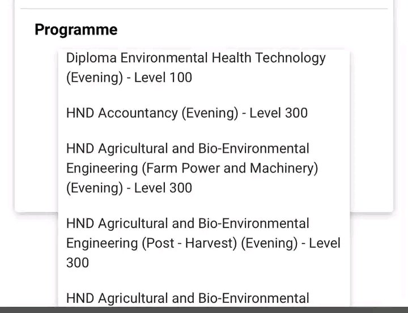Image resolution: width=408 pixels, height=313 pixels.
Task: Click 'HND Agricultural and Bio-Environmental' above Farm Power
Action: [x=188, y=149]
